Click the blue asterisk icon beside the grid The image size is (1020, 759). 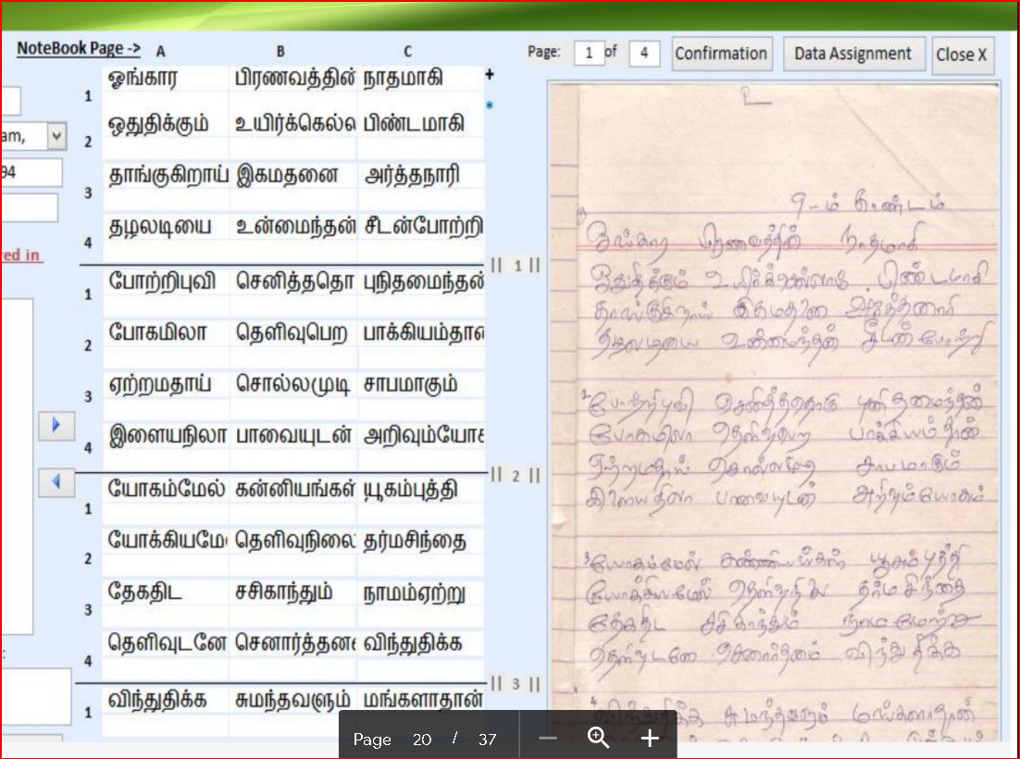pyautogui.click(x=490, y=105)
